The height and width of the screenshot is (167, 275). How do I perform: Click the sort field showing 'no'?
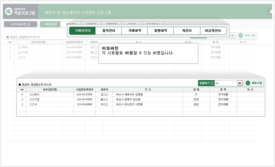tap(226, 83)
